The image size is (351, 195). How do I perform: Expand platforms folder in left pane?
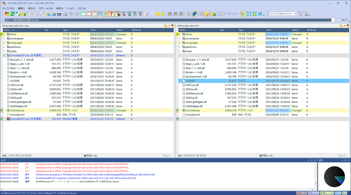(x=4, y=47)
